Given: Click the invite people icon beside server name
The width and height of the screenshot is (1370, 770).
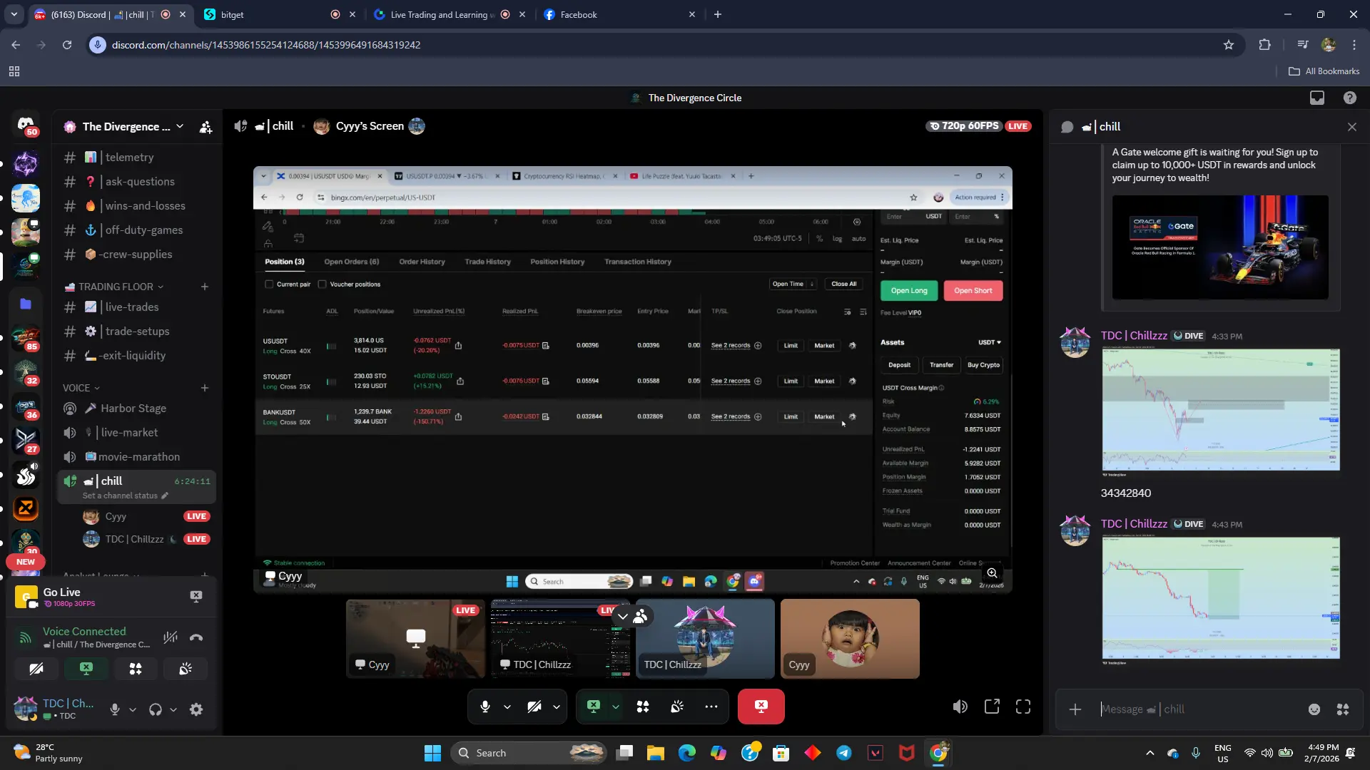Looking at the screenshot, I should coord(205,127).
